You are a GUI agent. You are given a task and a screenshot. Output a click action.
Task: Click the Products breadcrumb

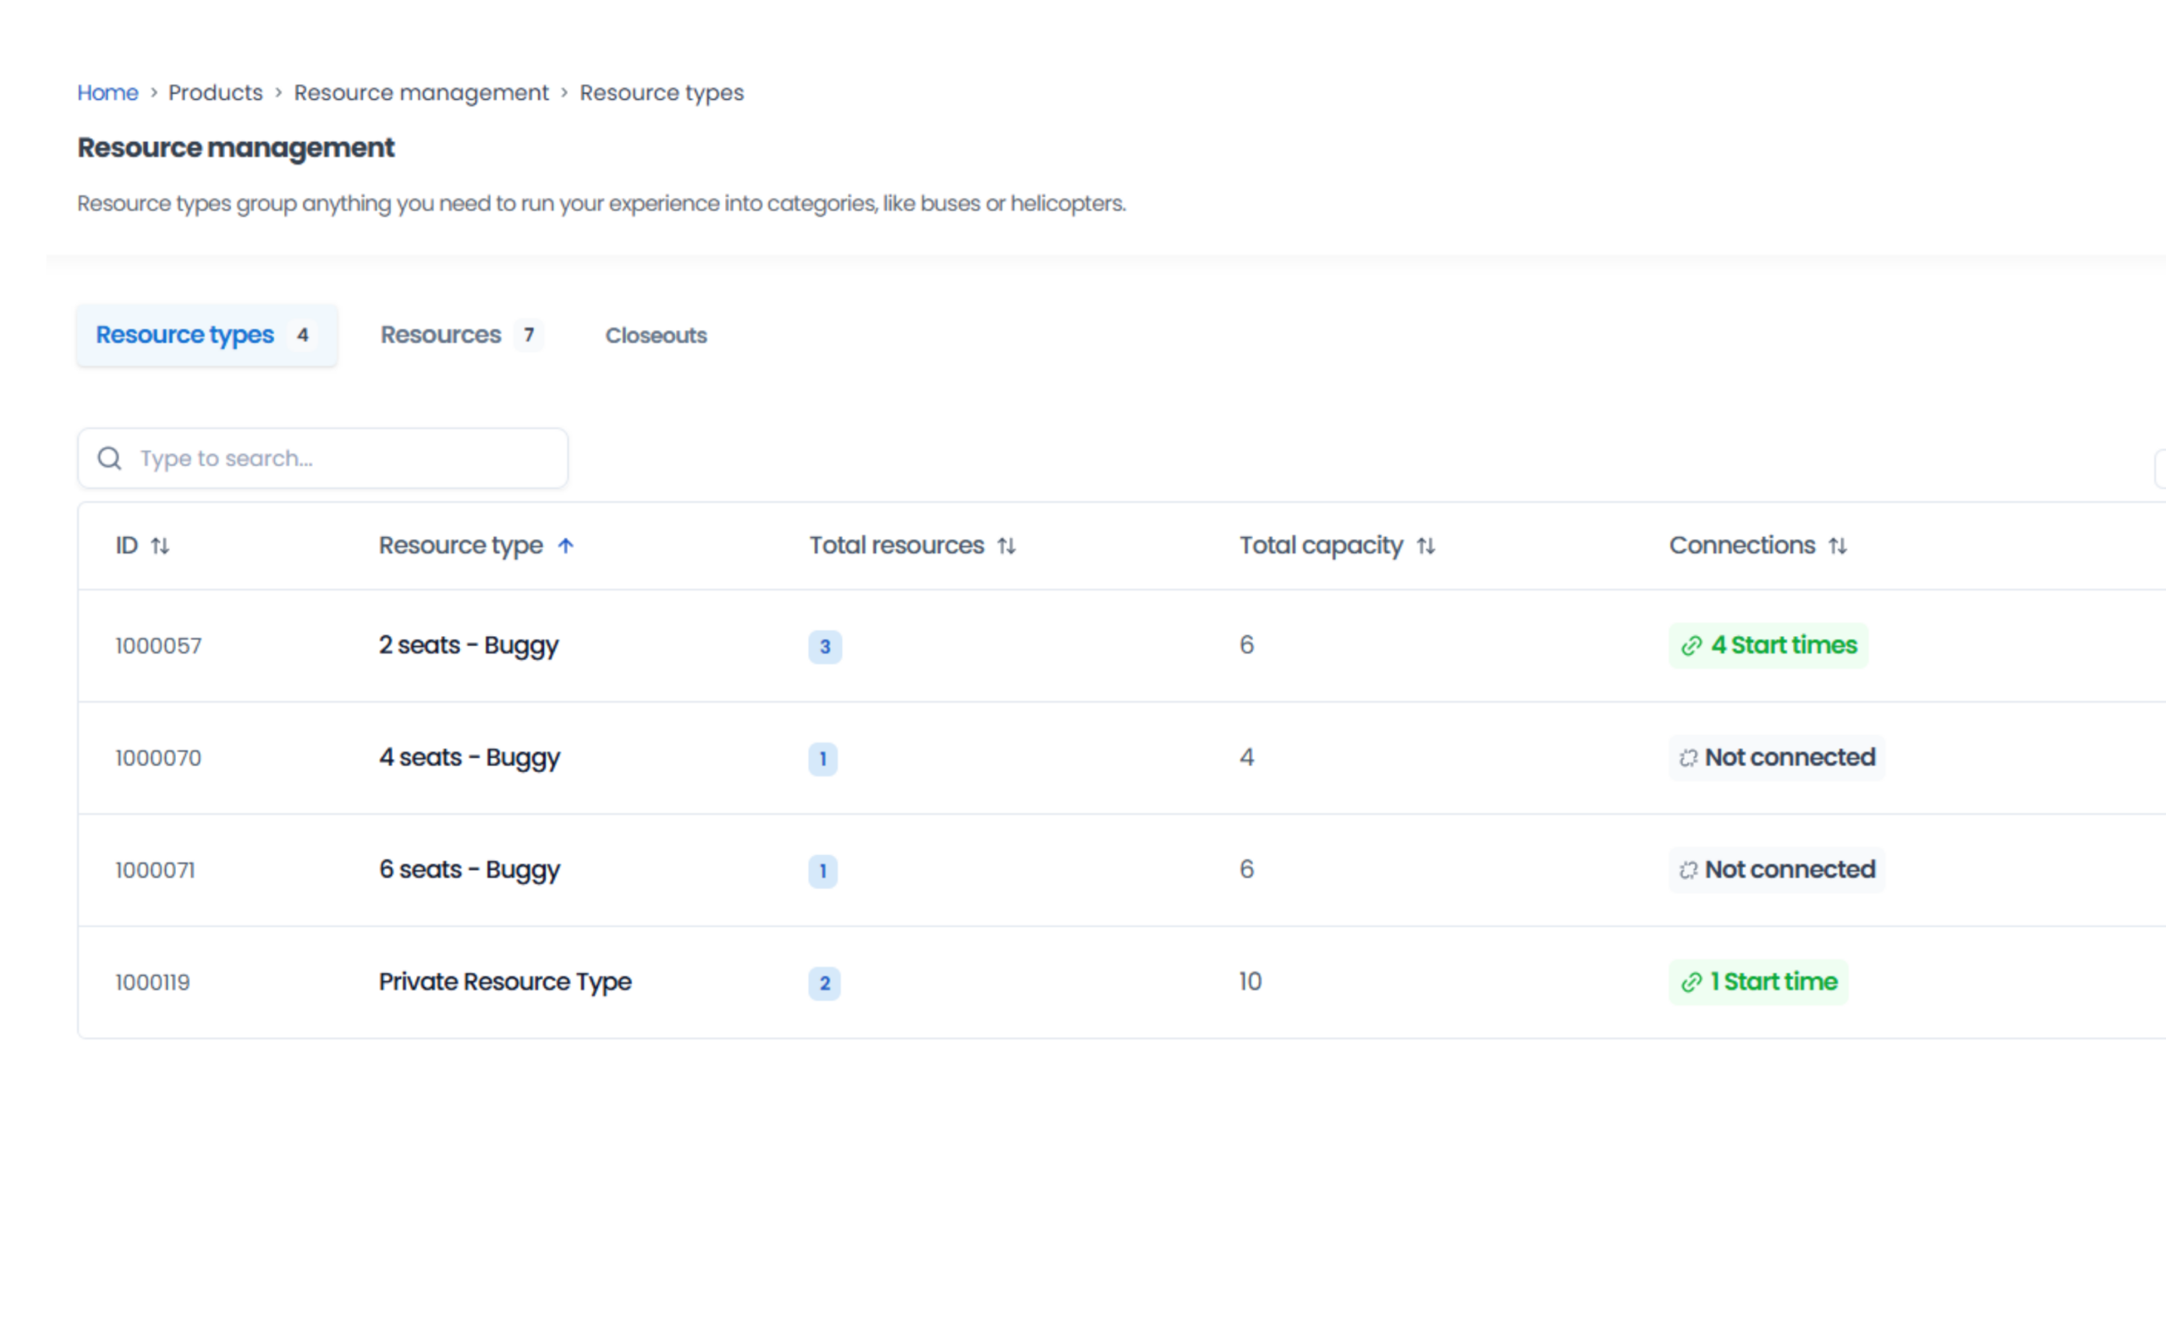coord(216,92)
